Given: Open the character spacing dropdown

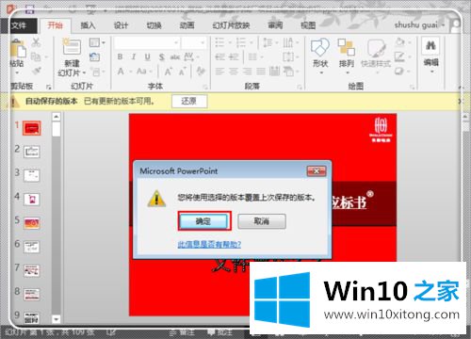Looking at the screenshot, I should pyautogui.click(x=191, y=56).
